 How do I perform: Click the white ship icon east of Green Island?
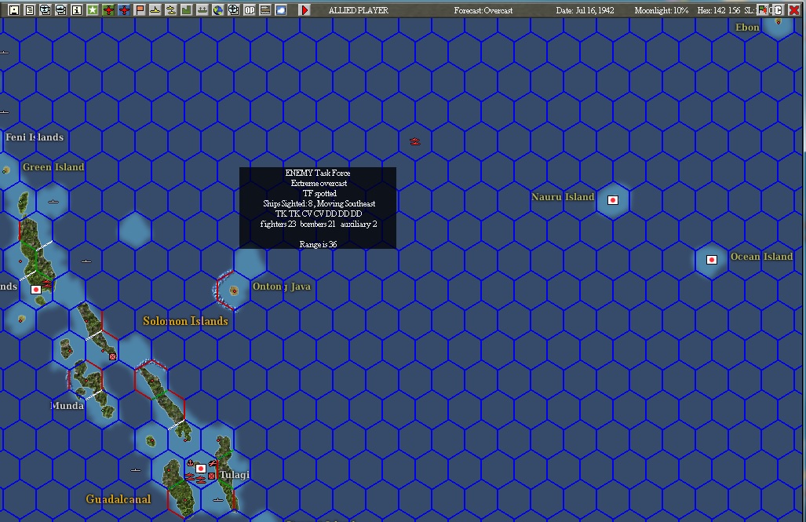[53, 202]
